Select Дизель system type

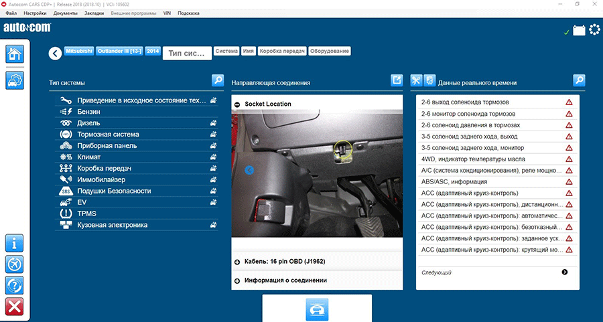pyautogui.click(x=137, y=123)
